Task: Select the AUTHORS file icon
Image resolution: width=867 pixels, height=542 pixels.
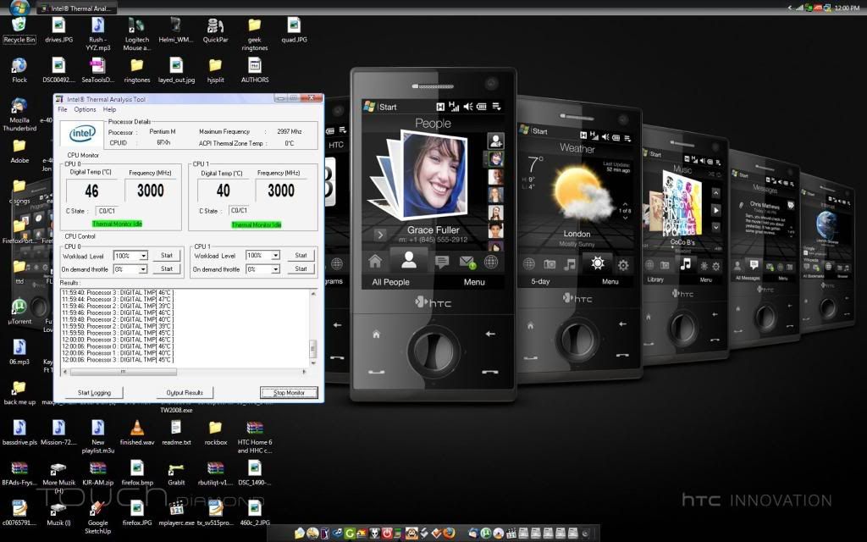Action: click(254, 71)
